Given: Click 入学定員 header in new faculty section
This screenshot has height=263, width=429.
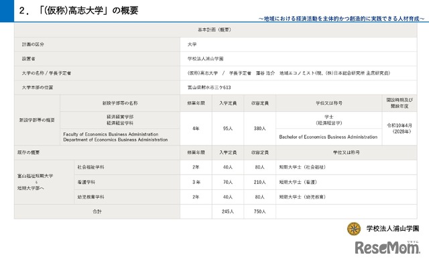Looking at the screenshot, I should coord(228,103).
